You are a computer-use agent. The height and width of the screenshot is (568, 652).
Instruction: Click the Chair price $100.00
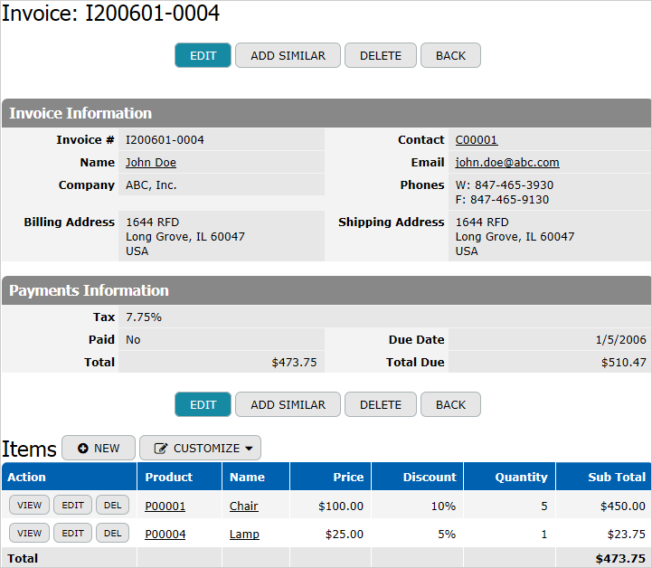341,506
